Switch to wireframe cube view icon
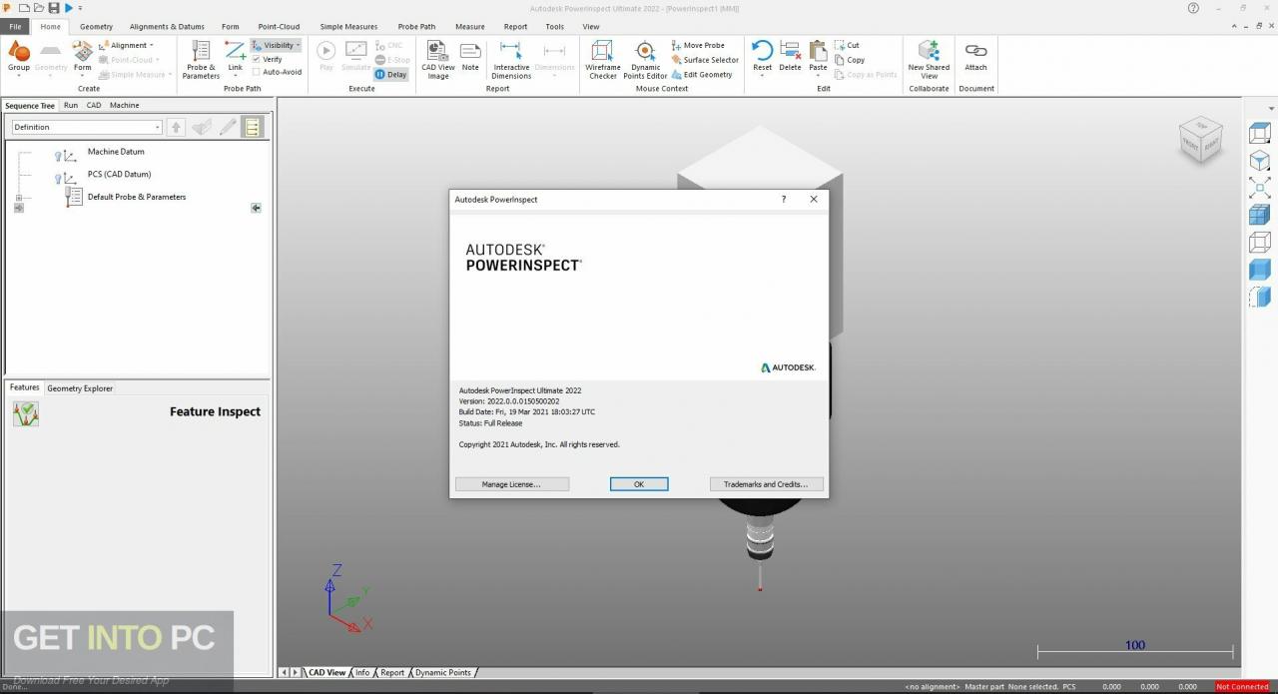 (x=1259, y=242)
